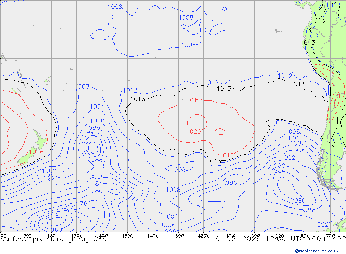The width and height of the screenshot is (346, 254).
Task: Click the 100W longitude axis label
Action: 254,236
